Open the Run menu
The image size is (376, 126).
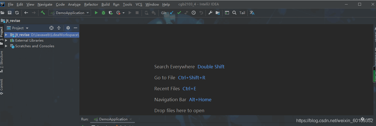[116, 4]
